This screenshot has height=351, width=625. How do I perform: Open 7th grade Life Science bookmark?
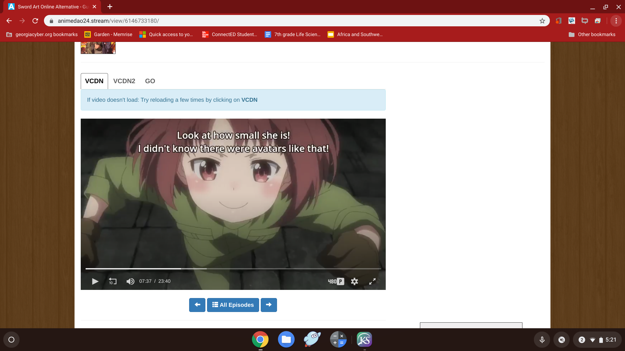click(292, 34)
